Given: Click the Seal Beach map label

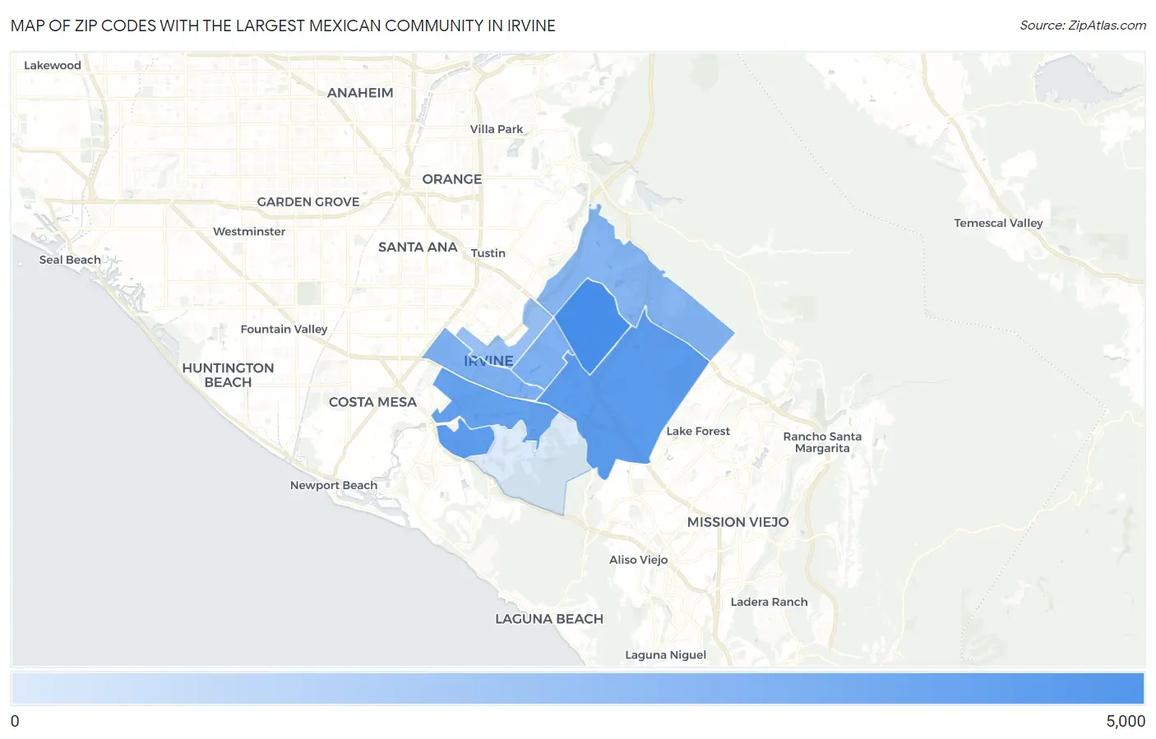Looking at the screenshot, I should tap(70, 260).
